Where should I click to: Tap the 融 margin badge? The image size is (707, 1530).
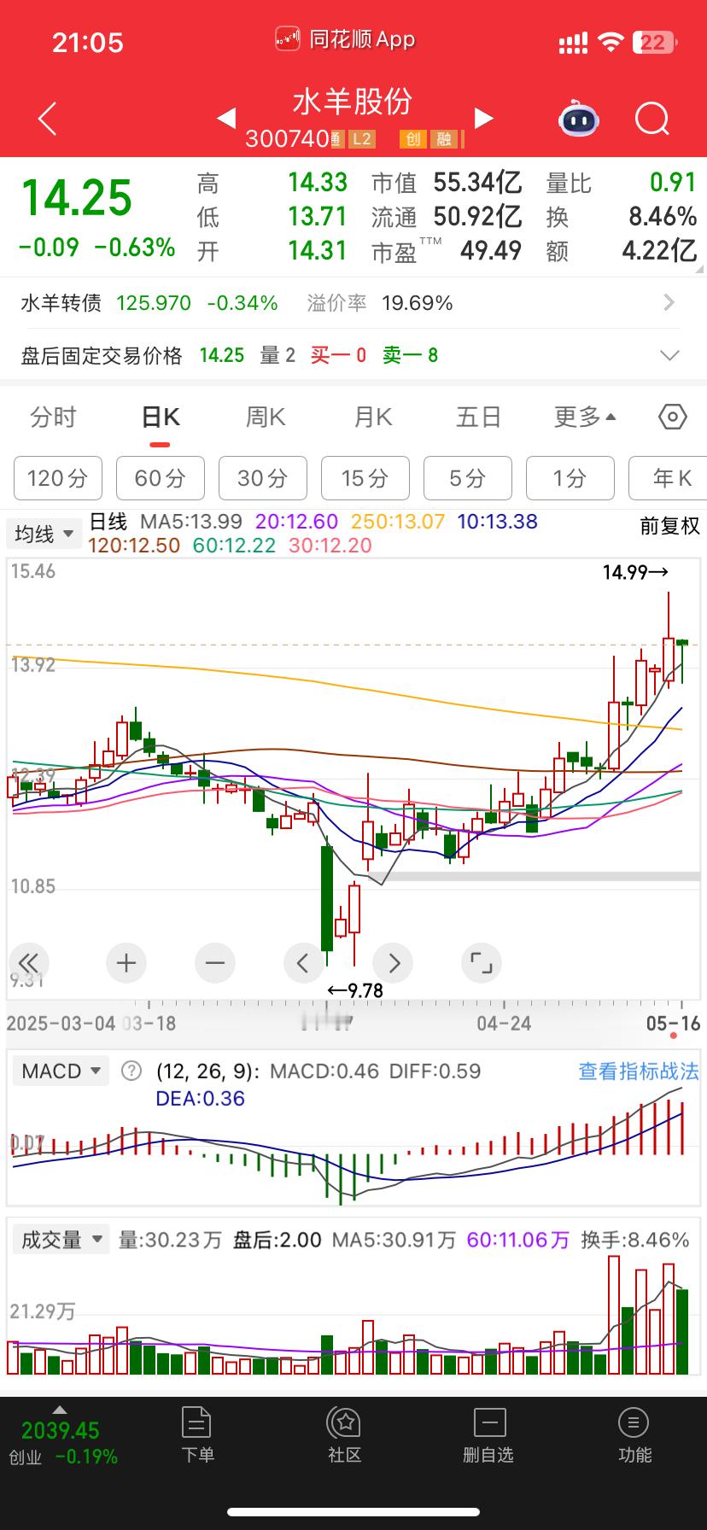point(445,139)
